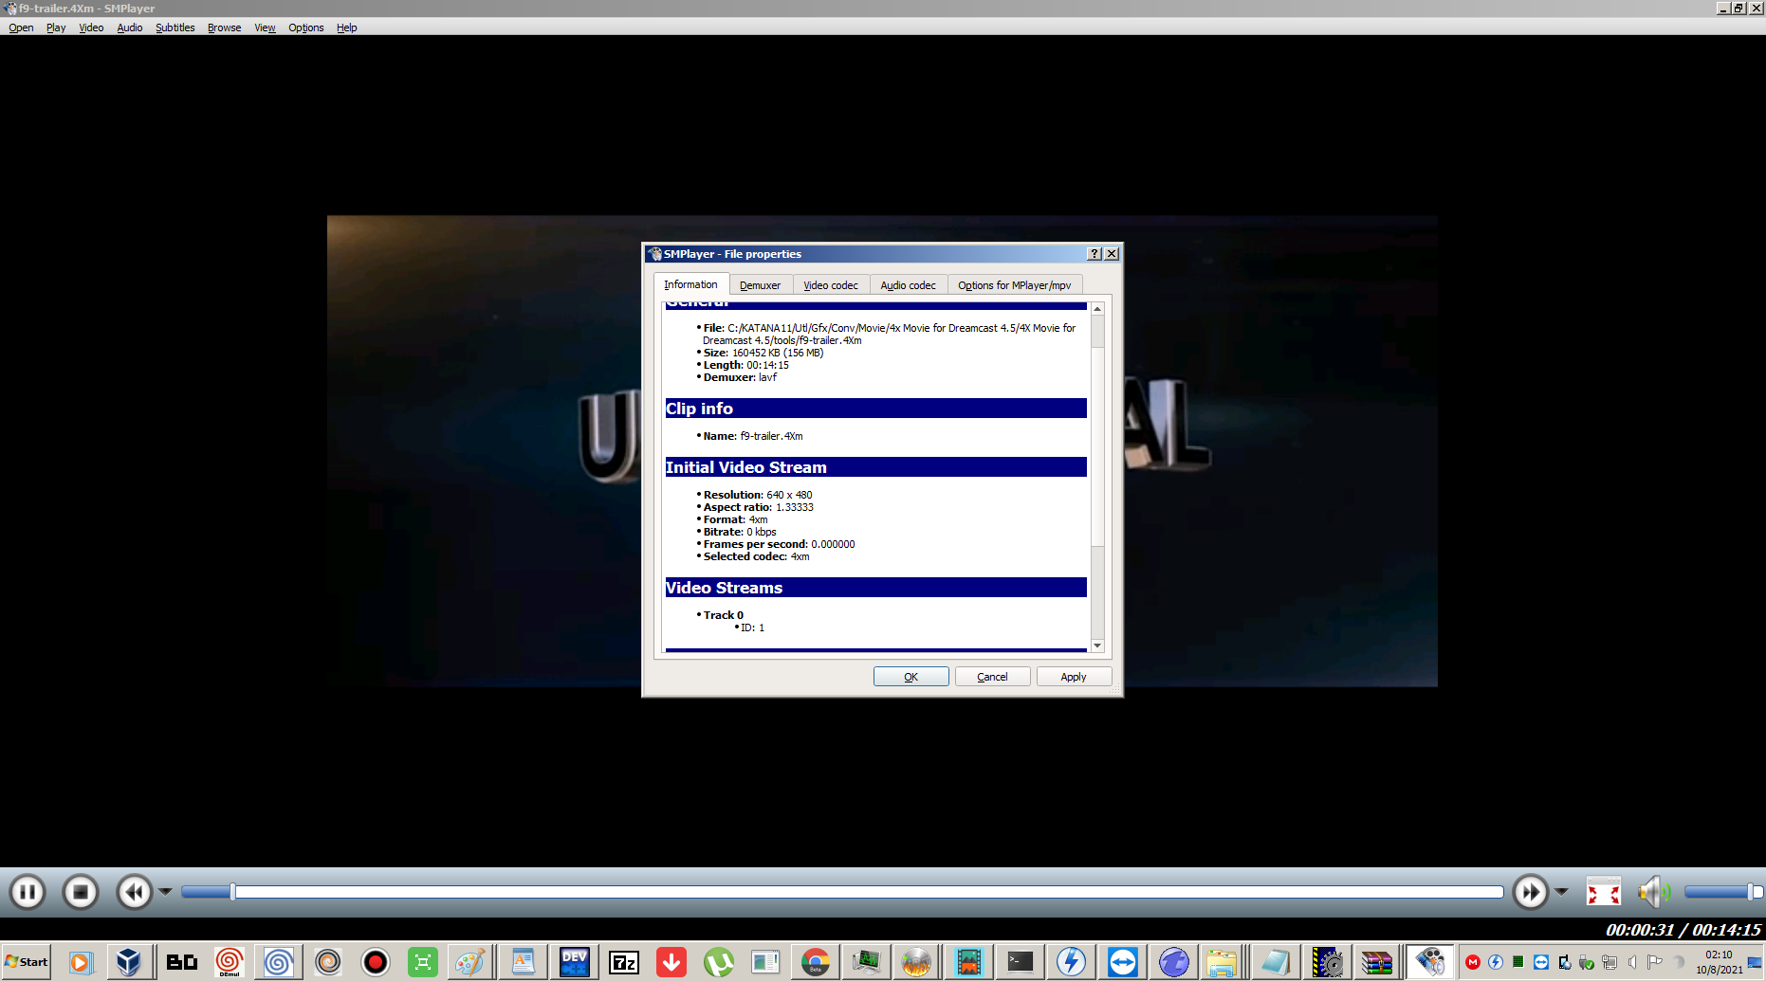1766x982 pixels.
Task: Open the Audio menu
Action: point(130,27)
